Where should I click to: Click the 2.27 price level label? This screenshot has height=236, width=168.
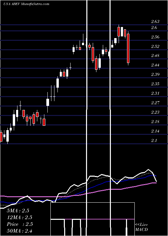pyautogui.click(x=155, y=103)
